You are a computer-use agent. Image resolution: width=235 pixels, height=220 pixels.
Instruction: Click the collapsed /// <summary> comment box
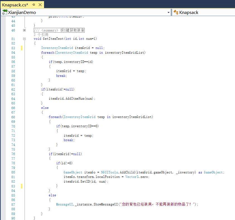59,30
